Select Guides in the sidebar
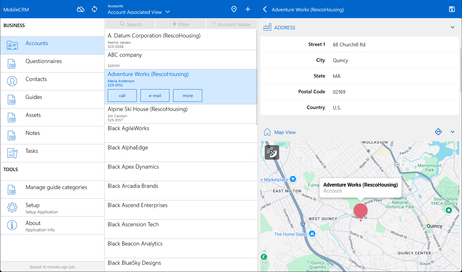Screen dimensions: 462x272 tap(52, 99)
